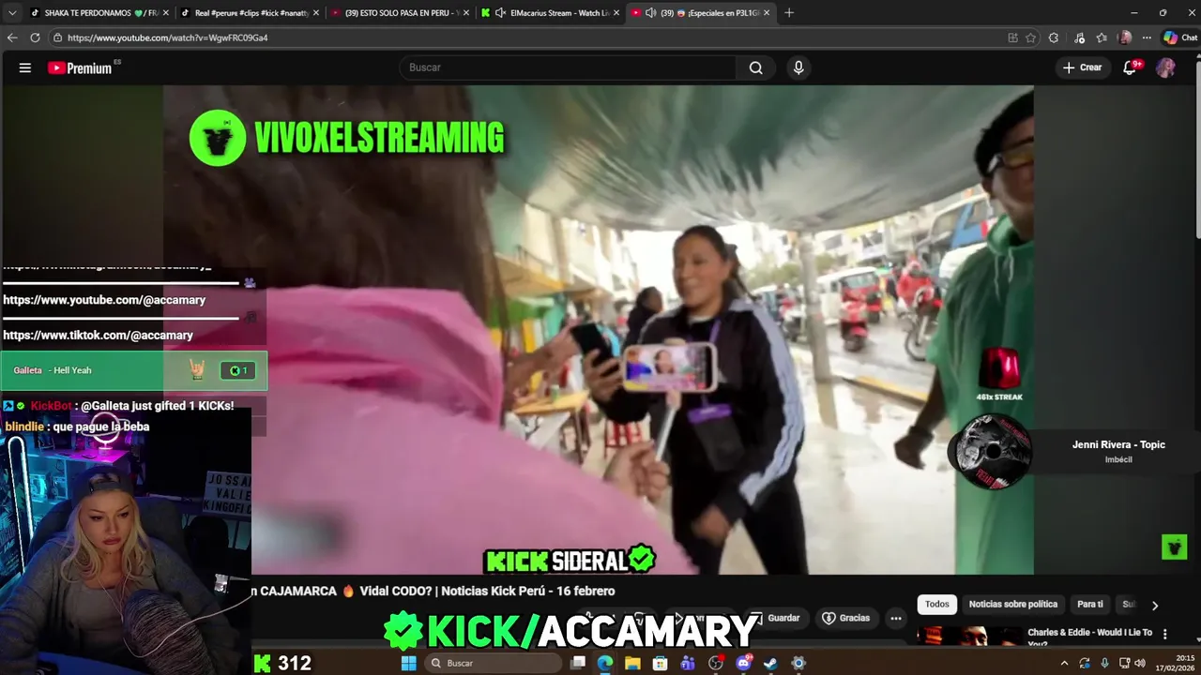Open Settings gear app on taskbar

pos(798,663)
